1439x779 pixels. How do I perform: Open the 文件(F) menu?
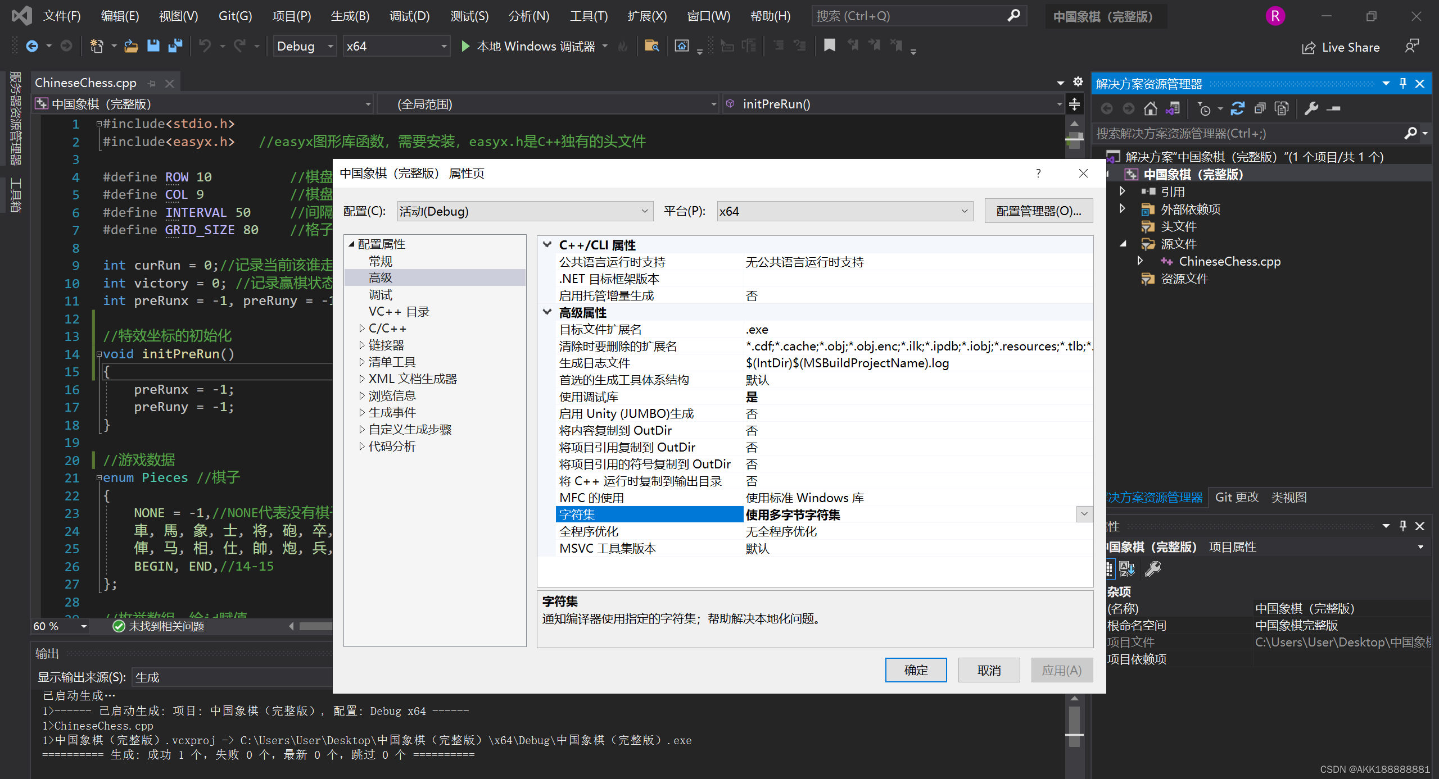click(62, 16)
